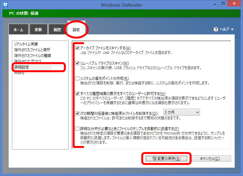Click the USB フラッシュ ドライブ description text
This screenshot has width=243, height=176.
141,68
